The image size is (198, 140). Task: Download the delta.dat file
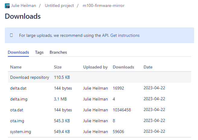click(17, 88)
